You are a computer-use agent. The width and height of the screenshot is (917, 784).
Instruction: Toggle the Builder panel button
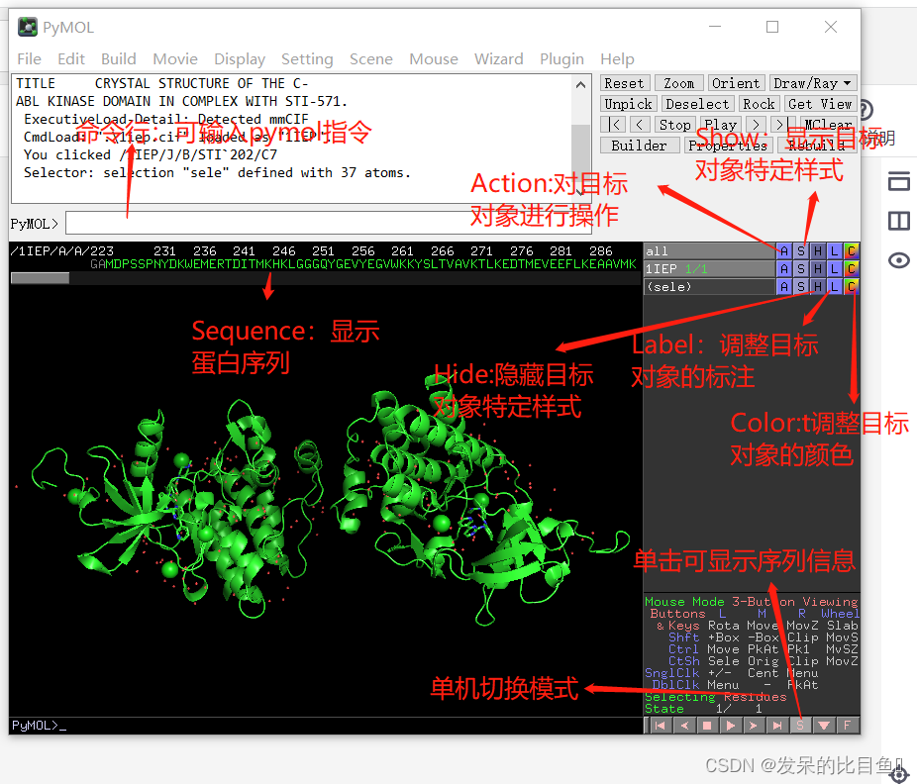(639, 146)
